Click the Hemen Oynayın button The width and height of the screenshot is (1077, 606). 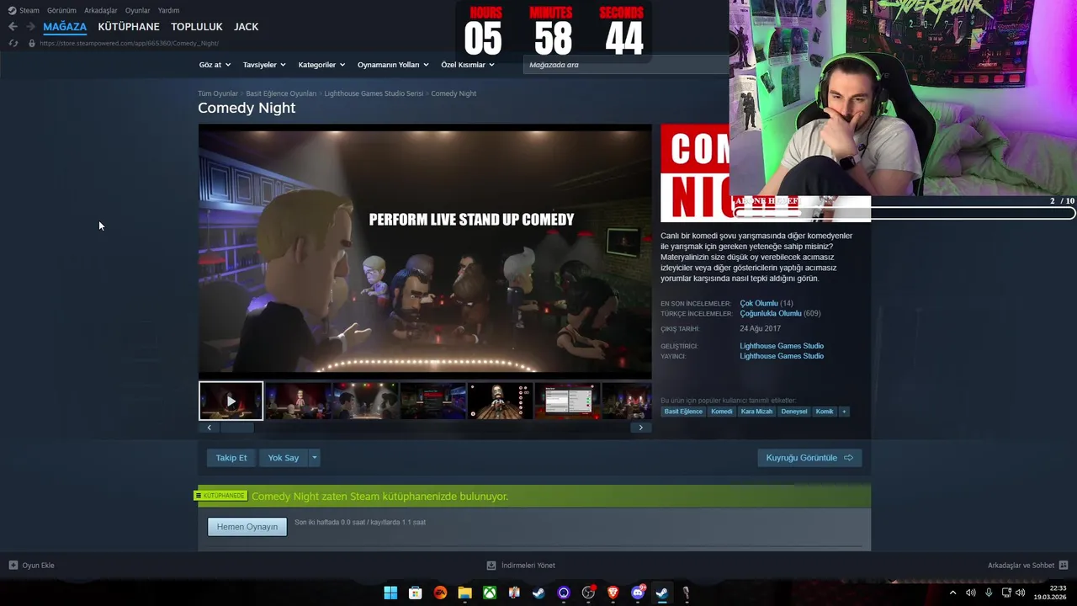247,527
